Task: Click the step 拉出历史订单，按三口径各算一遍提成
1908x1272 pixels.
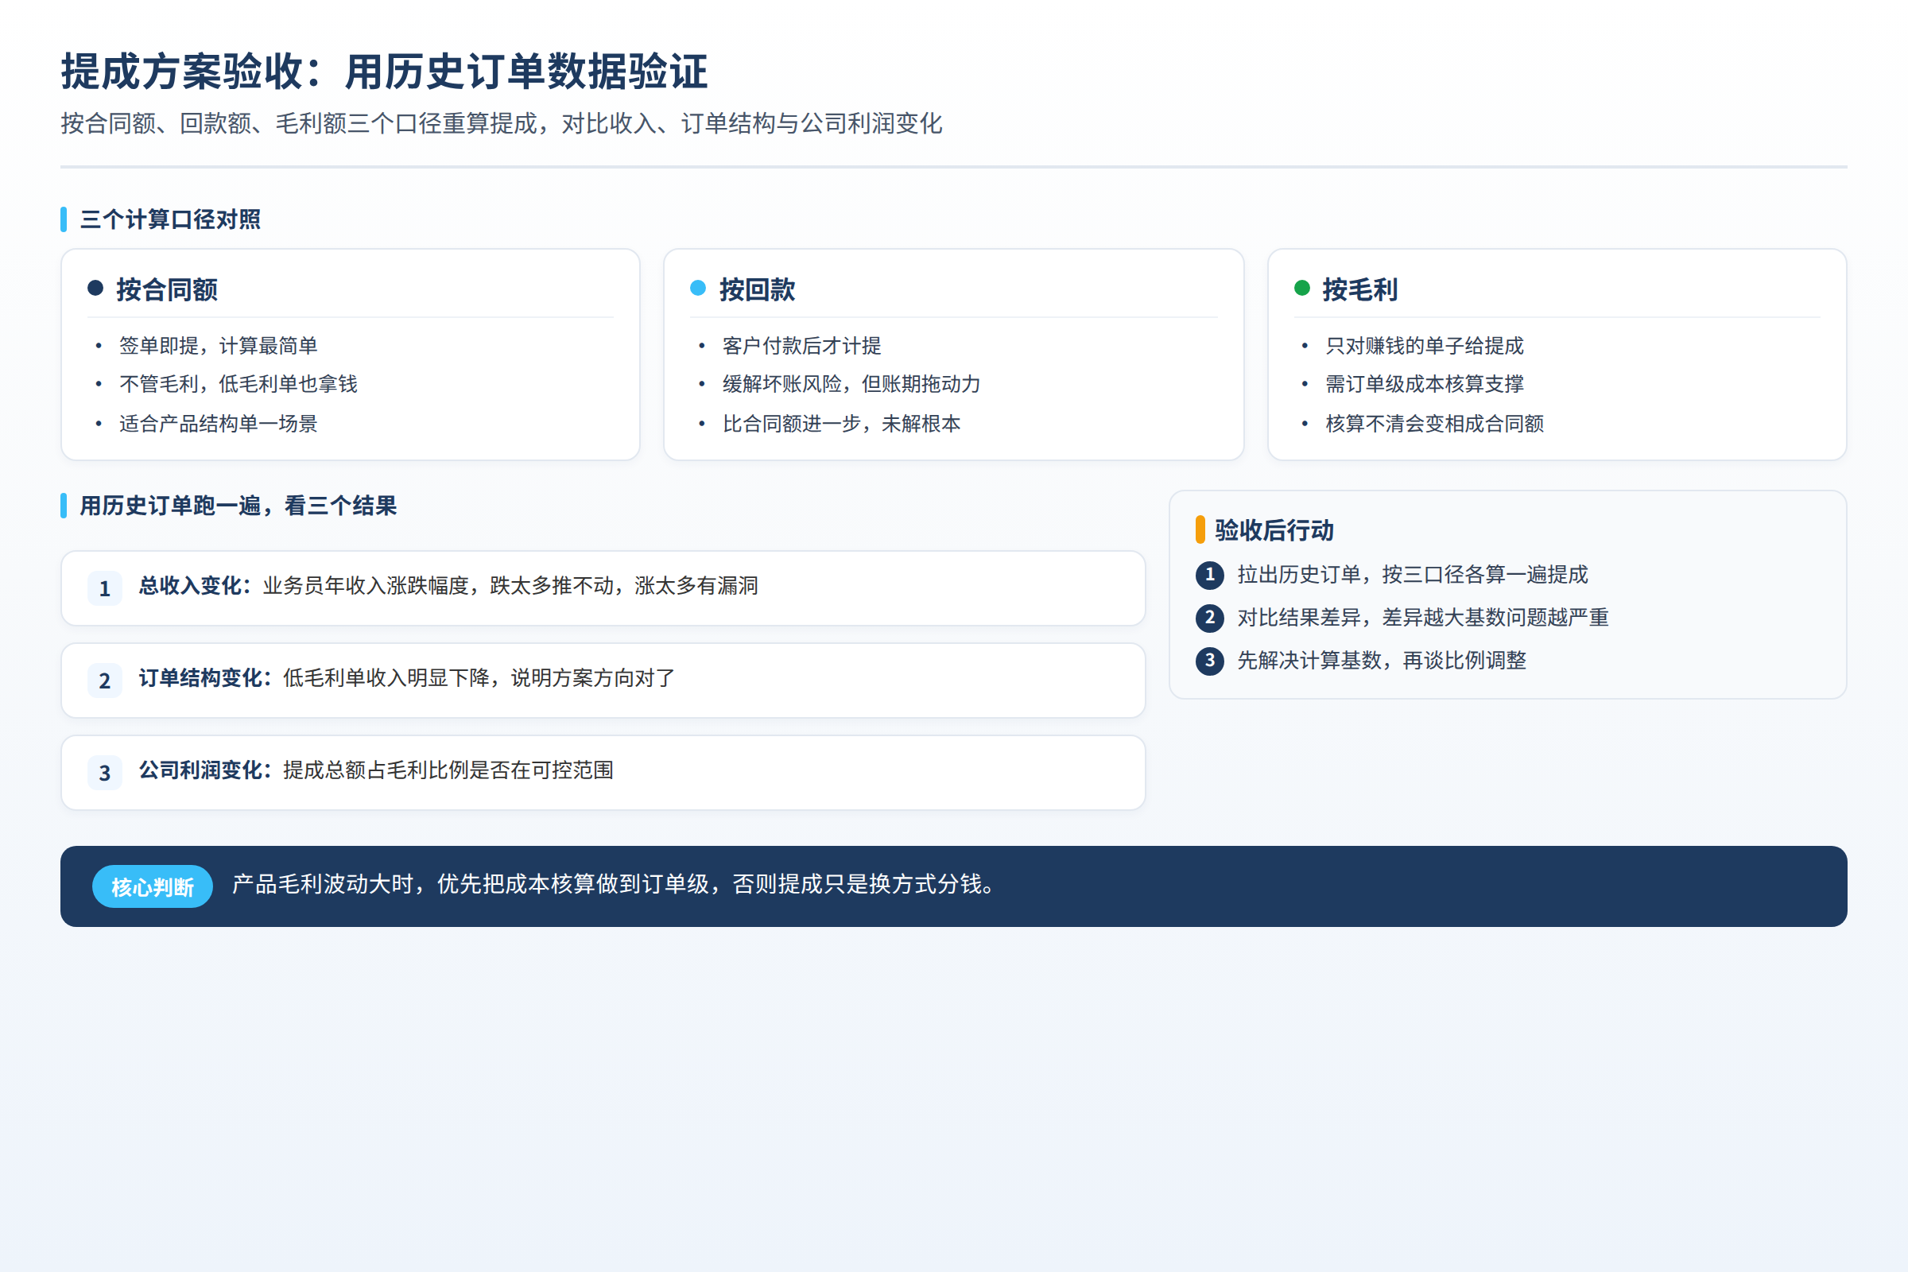Action: coord(1413,575)
